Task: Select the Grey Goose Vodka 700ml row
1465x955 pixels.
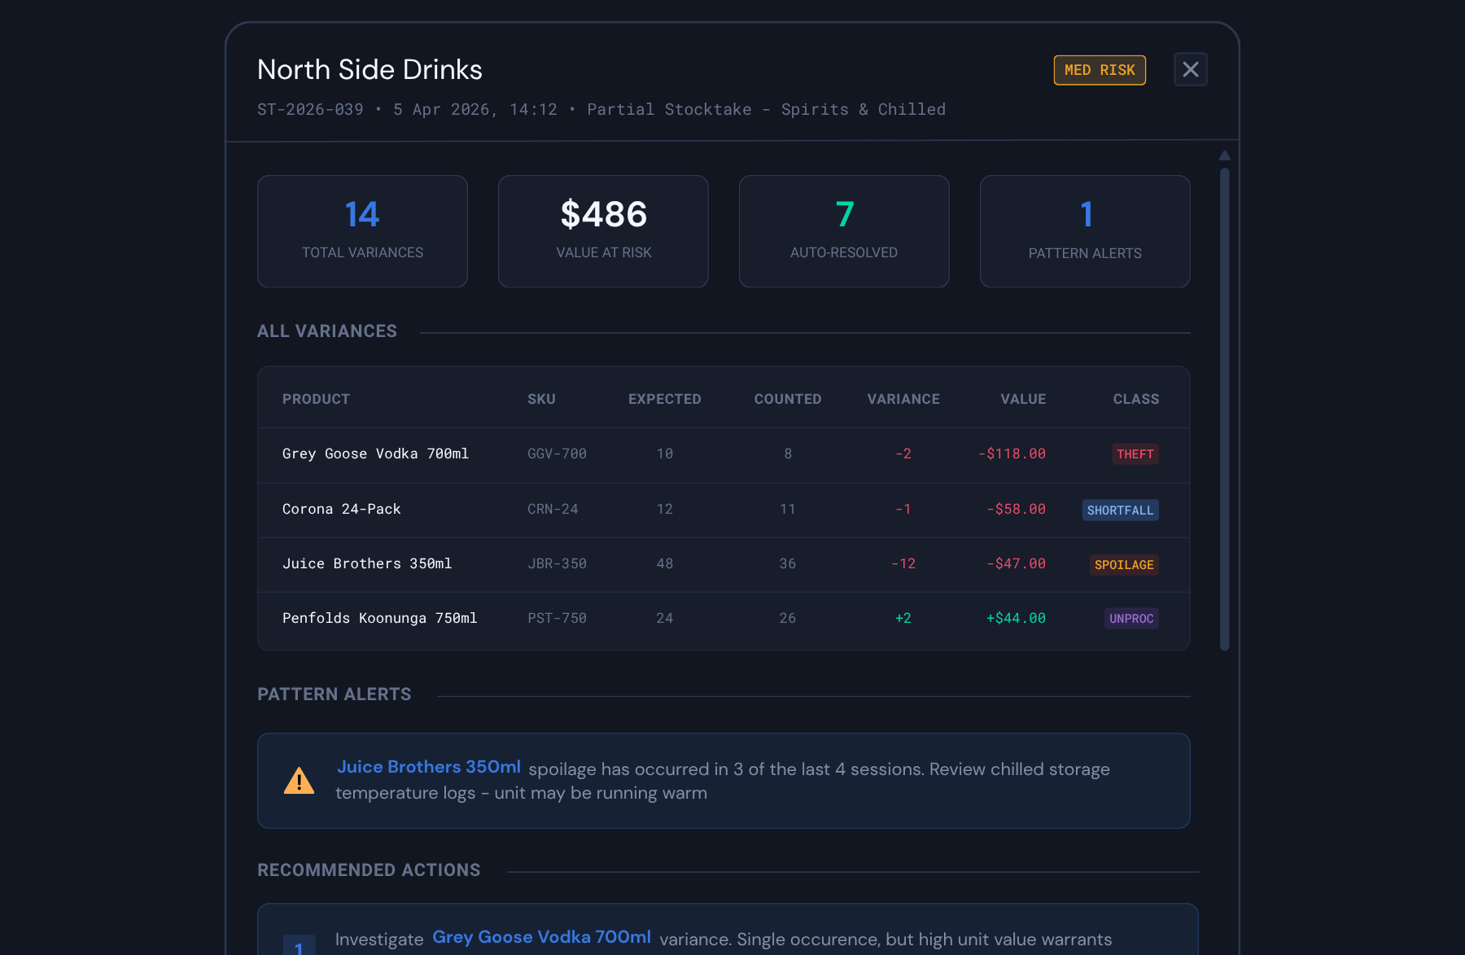Action: (724, 454)
